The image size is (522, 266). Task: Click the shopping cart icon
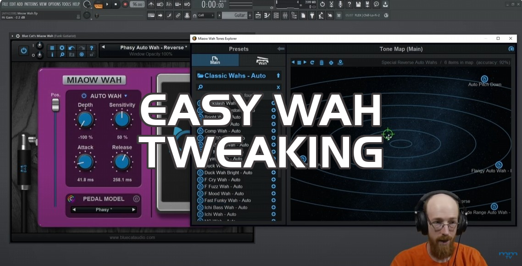coord(339,15)
